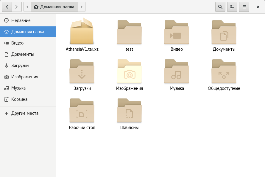Select the test folder icon

129,32
